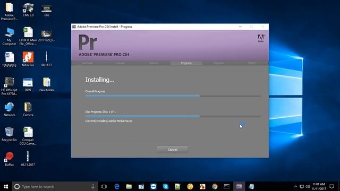Click the Adobe logo in installer header

click(x=261, y=38)
